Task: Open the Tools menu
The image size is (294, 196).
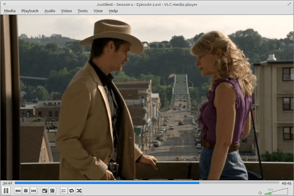Action: coord(83,11)
